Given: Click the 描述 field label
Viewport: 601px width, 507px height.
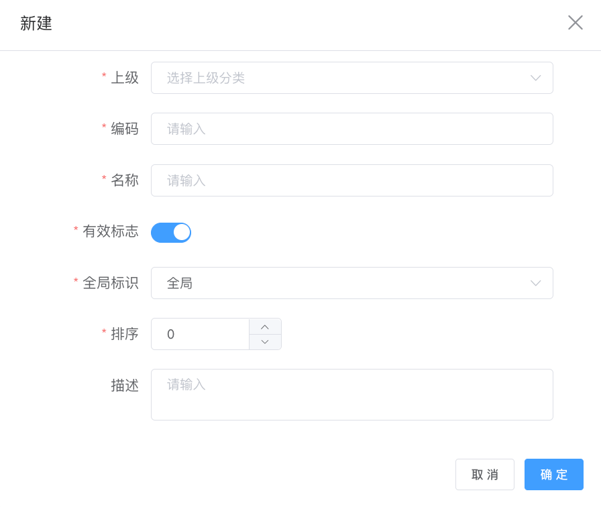Looking at the screenshot, I should tap(124, 386).
